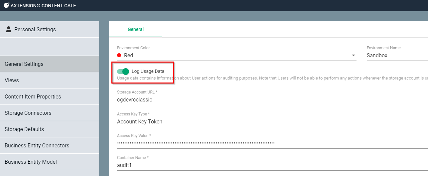Click the AXtension Content Gate logo icon
Image resolution: width=428 pixels, height=176 pixels.
pos(6,5)
